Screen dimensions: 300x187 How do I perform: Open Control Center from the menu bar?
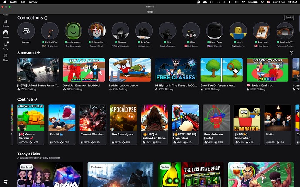pyautogui.click(x=263, y=2)
